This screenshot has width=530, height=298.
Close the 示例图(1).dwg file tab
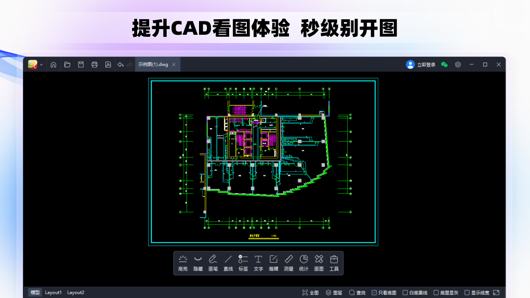coord(174,64)
